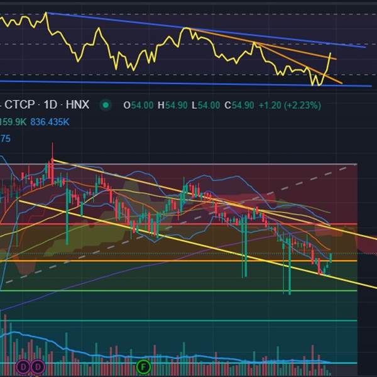Image resolution: width=377 pixels, height=377 pixels.
Task: Click the first purple D dividend marker
Action: pyautogui.click(x=23, y=368)
